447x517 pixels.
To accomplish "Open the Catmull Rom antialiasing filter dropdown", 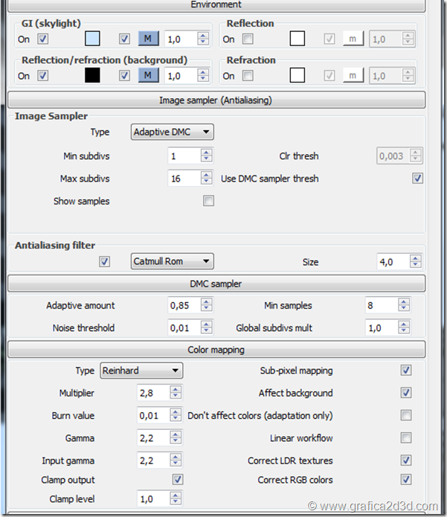I will [x=173, y=262].
